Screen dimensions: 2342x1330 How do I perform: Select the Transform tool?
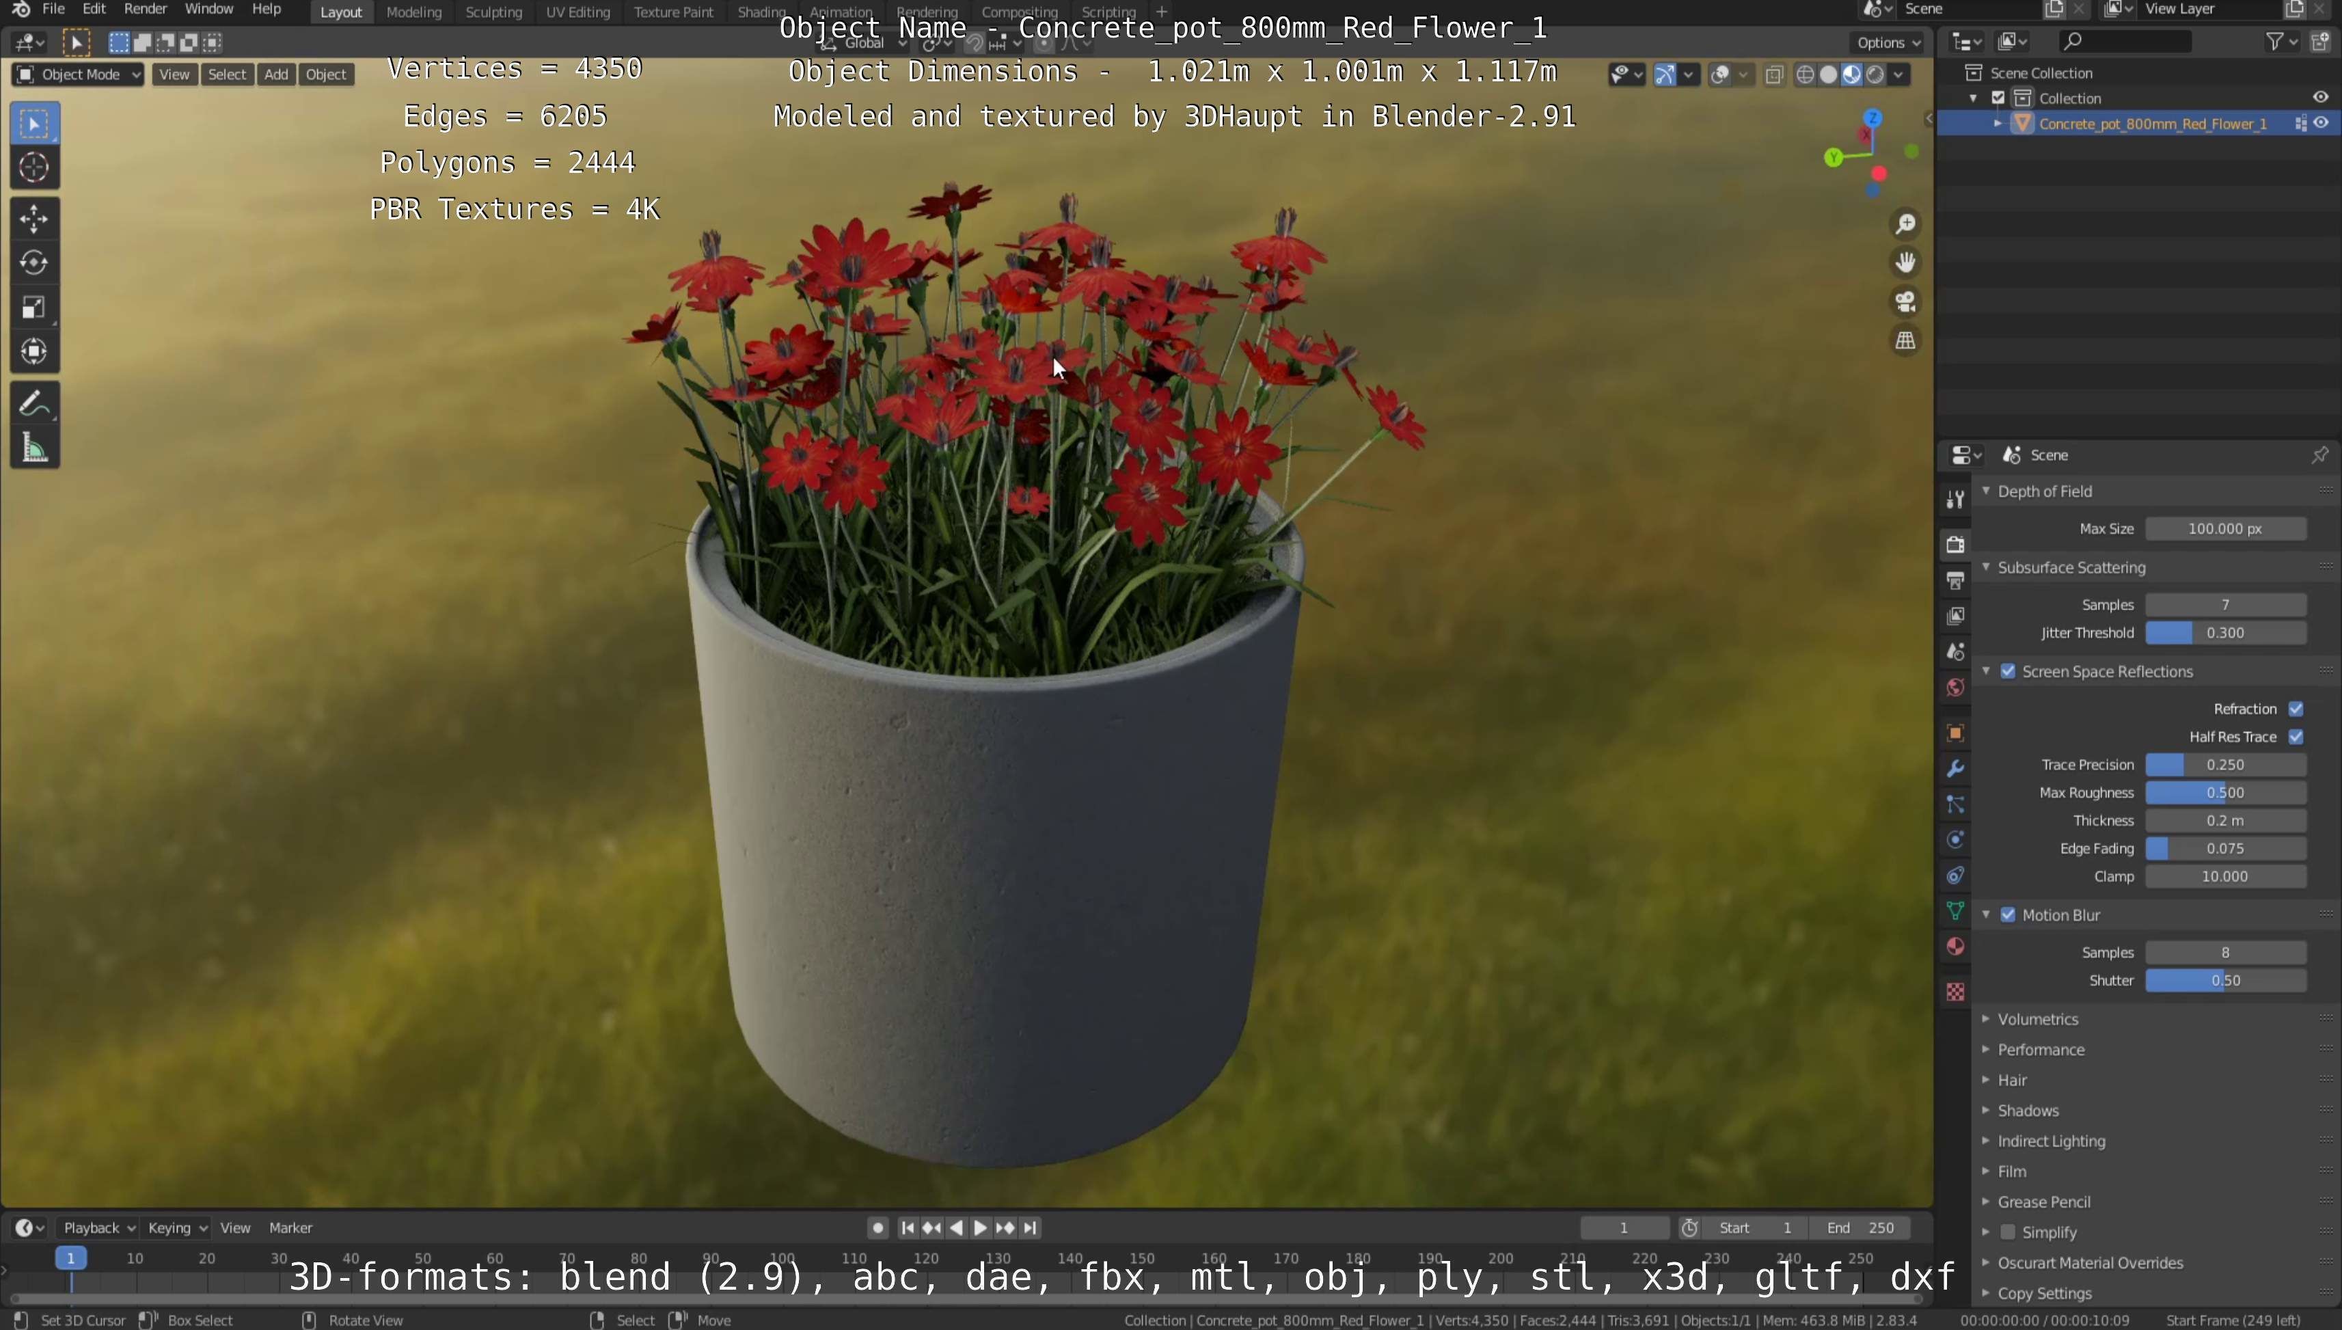(33, 352)
